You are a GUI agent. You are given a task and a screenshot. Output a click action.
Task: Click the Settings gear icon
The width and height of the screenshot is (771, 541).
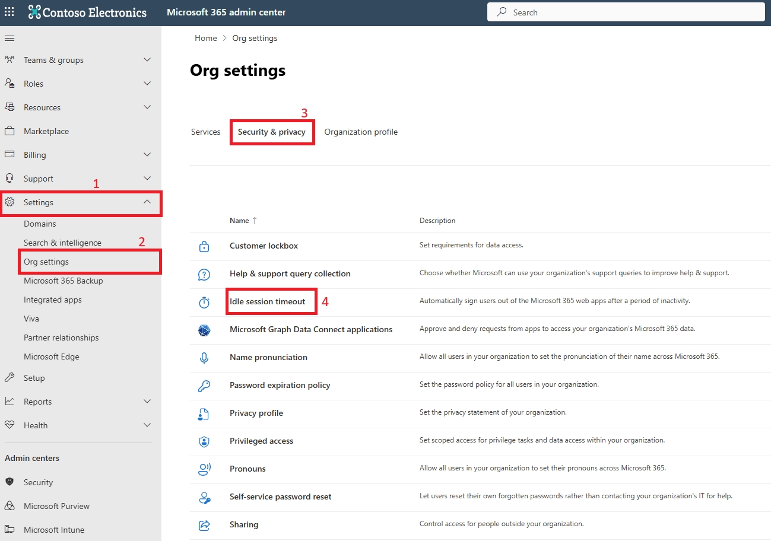9,202
